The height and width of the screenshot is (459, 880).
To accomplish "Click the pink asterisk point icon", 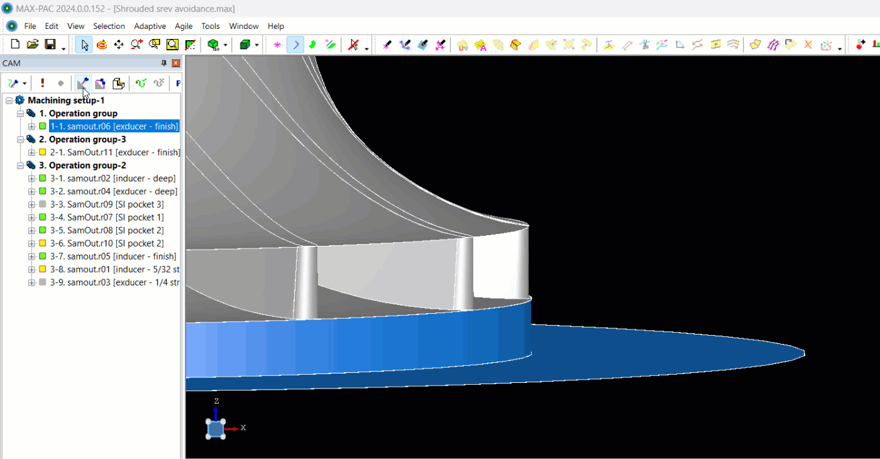I will click(277, 45).
